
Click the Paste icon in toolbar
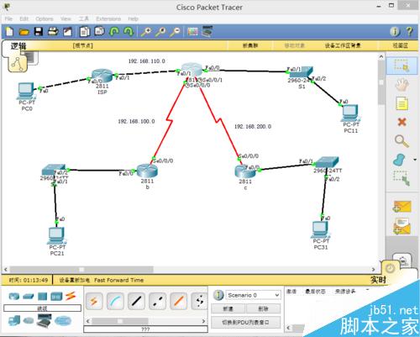tap(99, 31)
